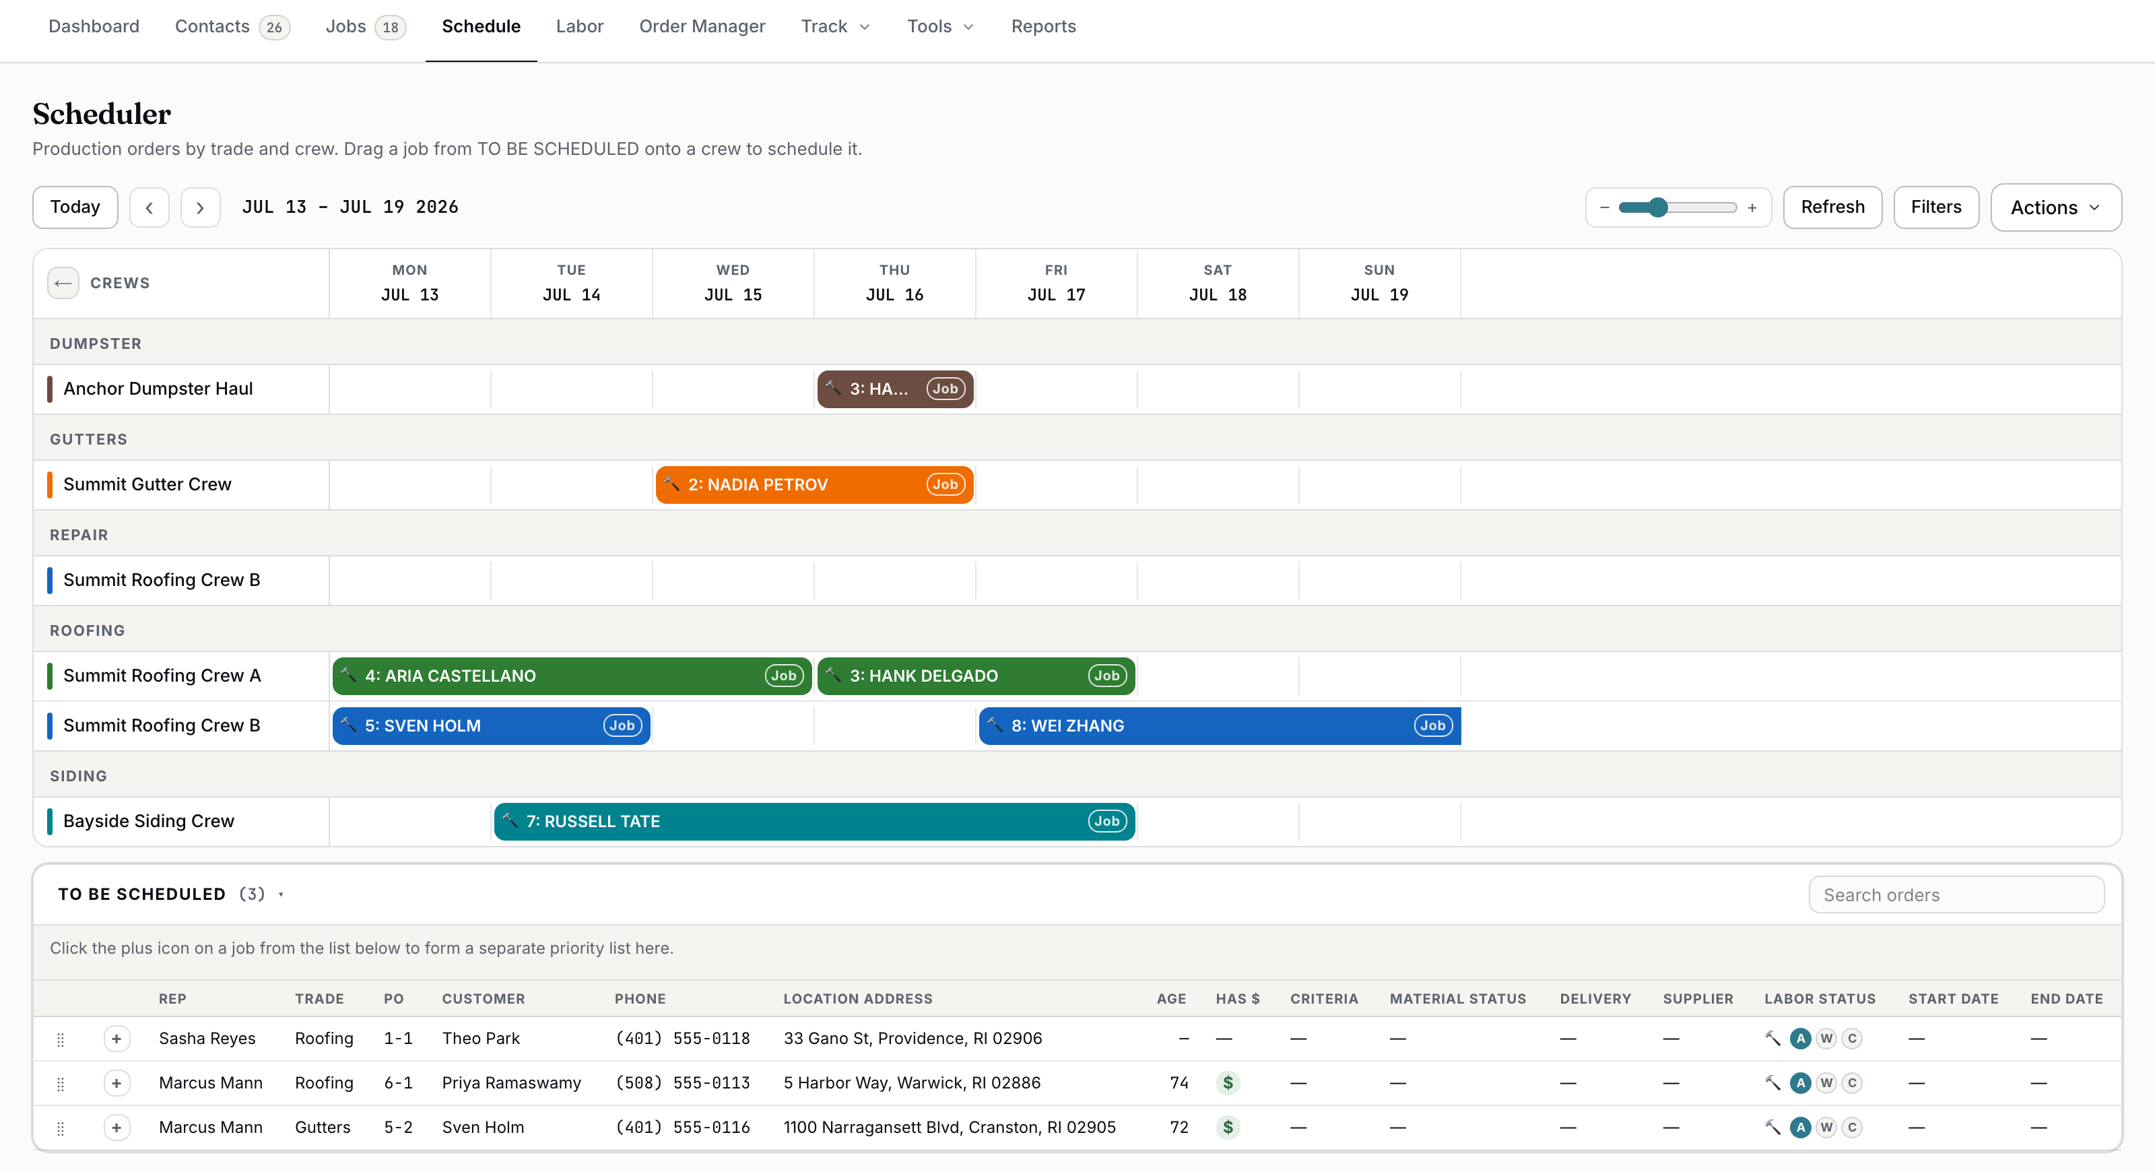Select Summit Roofing Crew A row label
Viewport: 2155px width, 1172px height.
[x=162, y=675]
